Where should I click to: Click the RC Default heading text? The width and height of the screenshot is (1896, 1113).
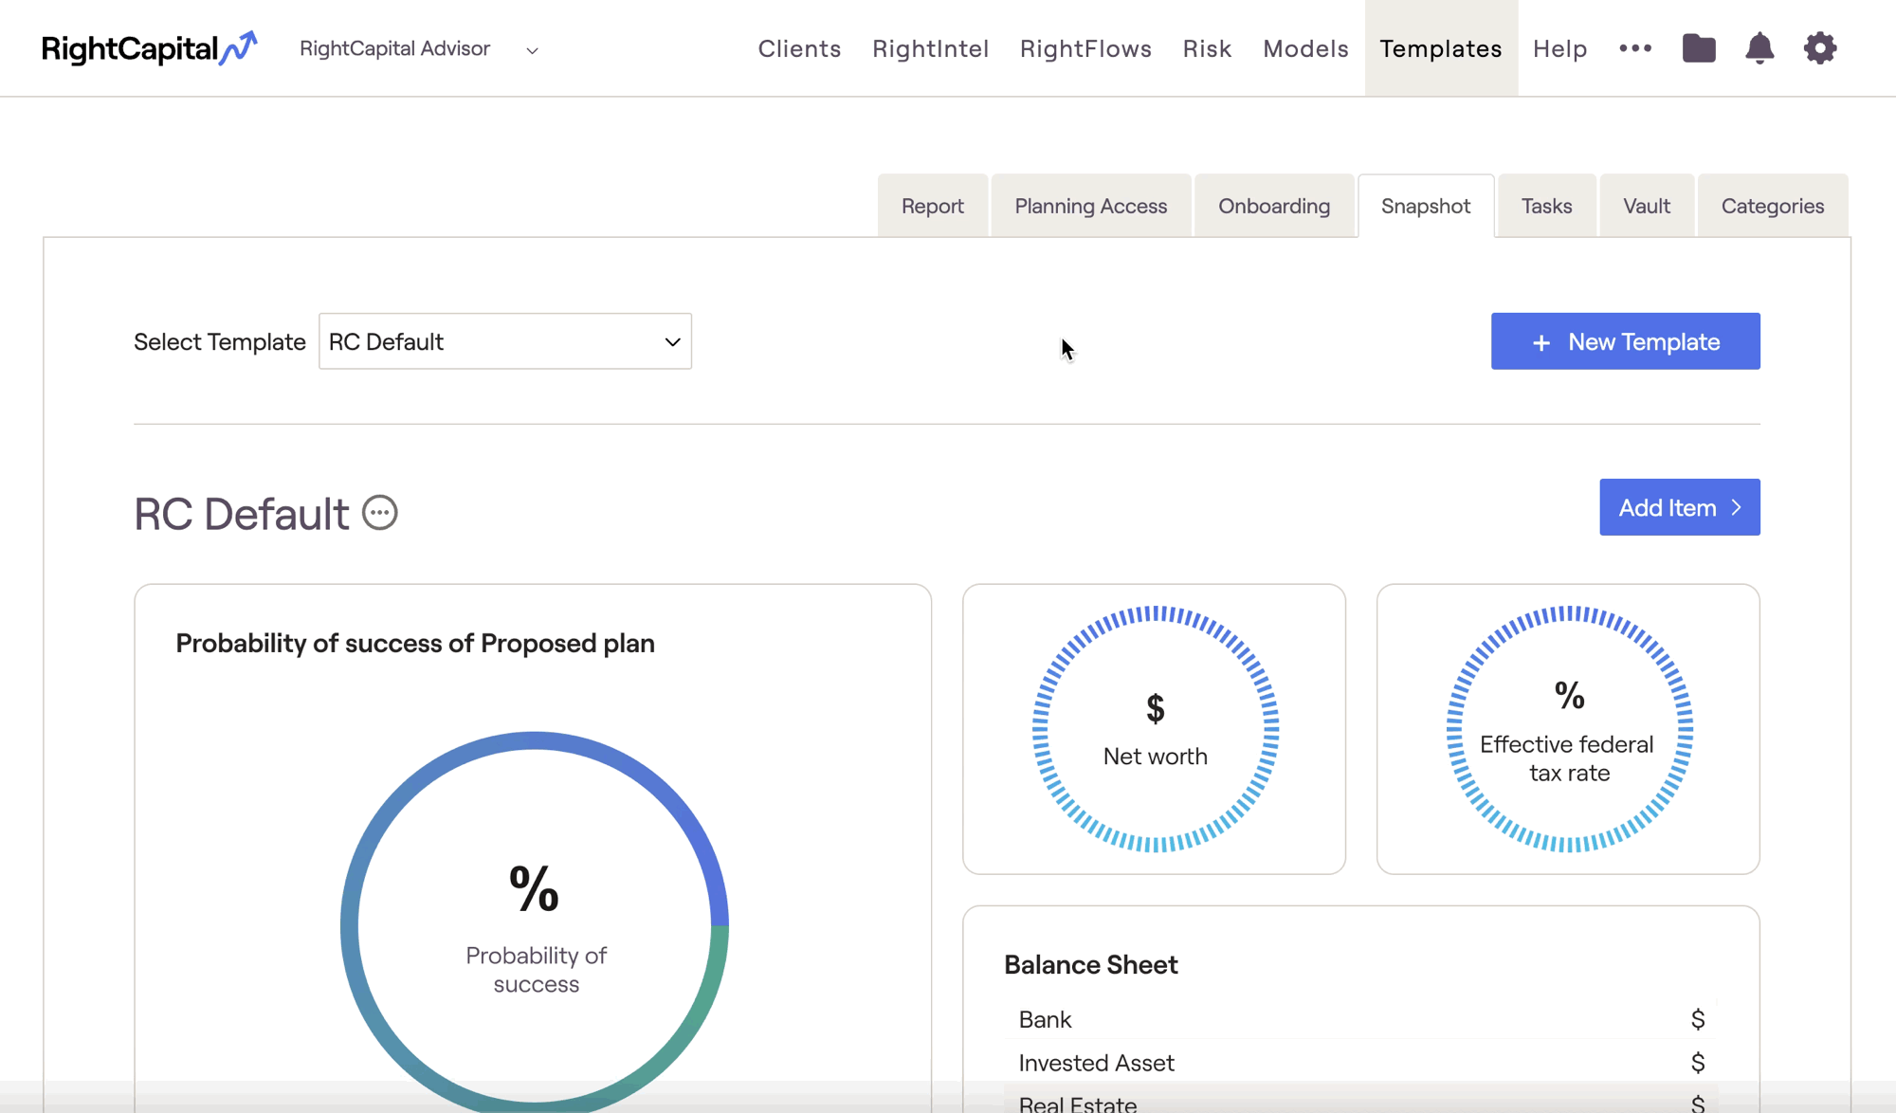[242, 514]
